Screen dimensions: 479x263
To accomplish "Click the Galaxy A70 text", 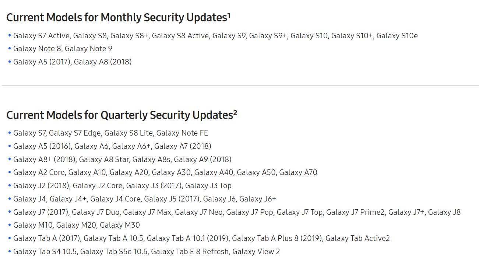I will (298, 172).
